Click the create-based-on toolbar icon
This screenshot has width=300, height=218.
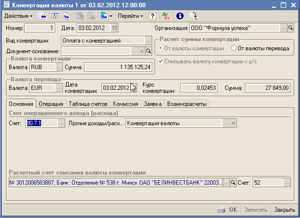104,16
